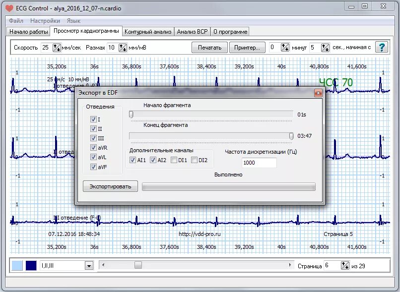Click the speed (Скорость) spinner arrows
This screenshot has height=292, width=400.
[57, 48]
